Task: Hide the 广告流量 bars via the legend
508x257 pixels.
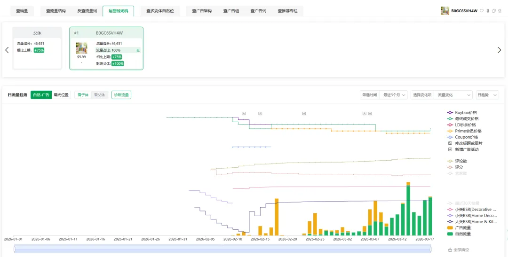Action: (x=463, y=227)
